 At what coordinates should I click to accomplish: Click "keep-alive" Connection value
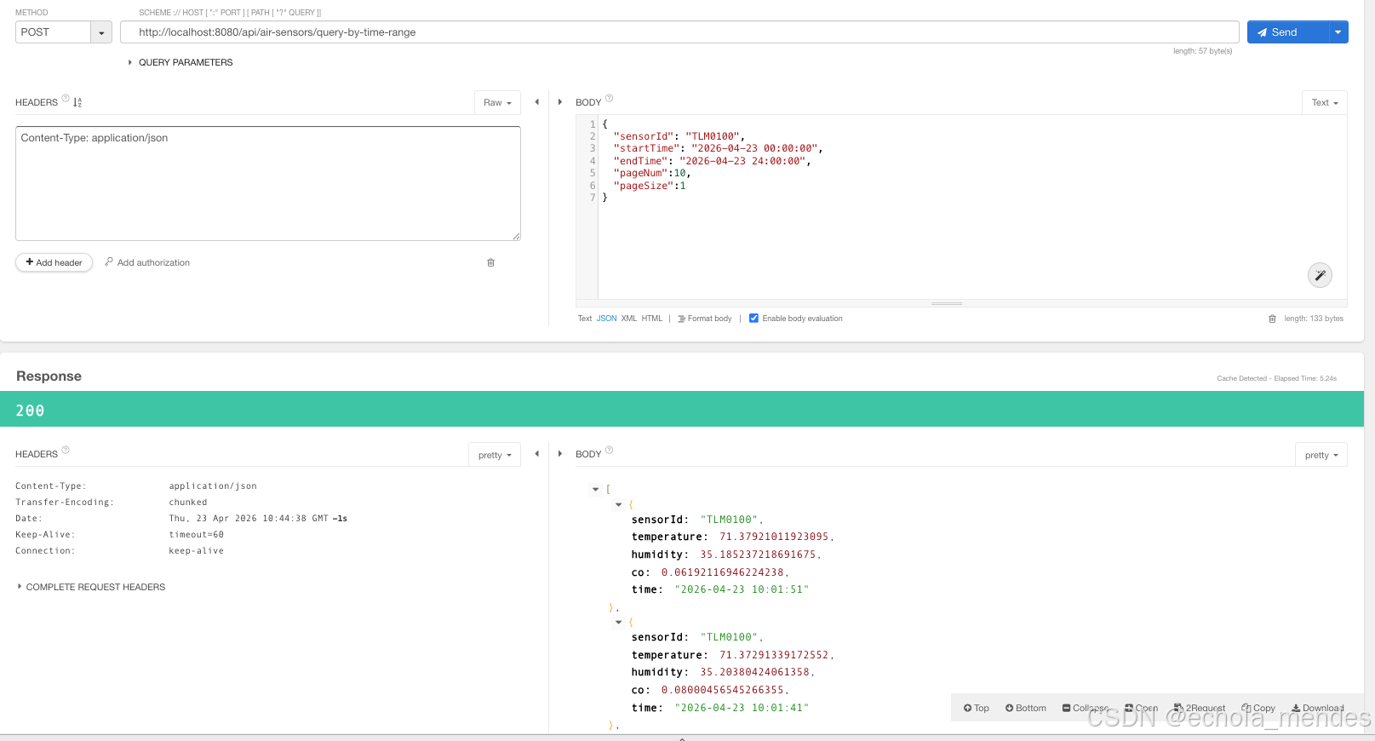[x=197, y=551]
